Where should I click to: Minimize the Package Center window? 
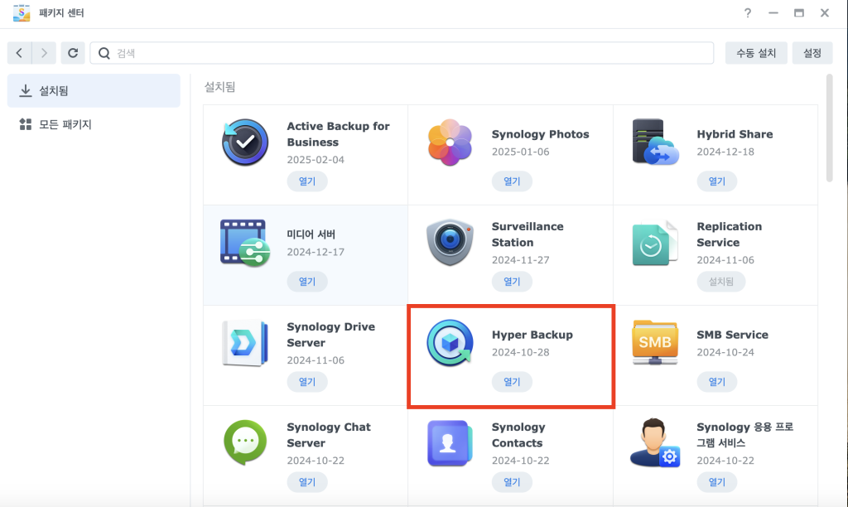[773, 13]
